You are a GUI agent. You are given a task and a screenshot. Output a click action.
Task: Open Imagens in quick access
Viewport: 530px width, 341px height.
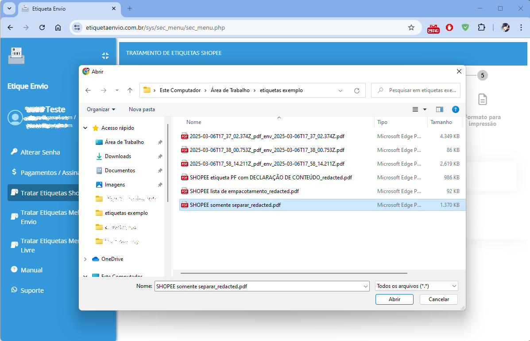point(115,185)
